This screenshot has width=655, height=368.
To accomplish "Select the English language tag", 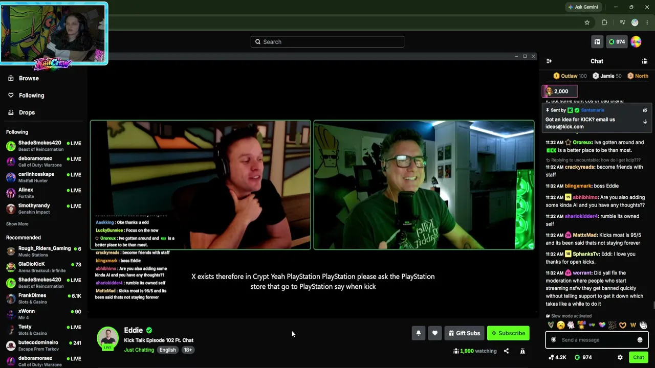I will pyautogui.click(x=167, y=350).
